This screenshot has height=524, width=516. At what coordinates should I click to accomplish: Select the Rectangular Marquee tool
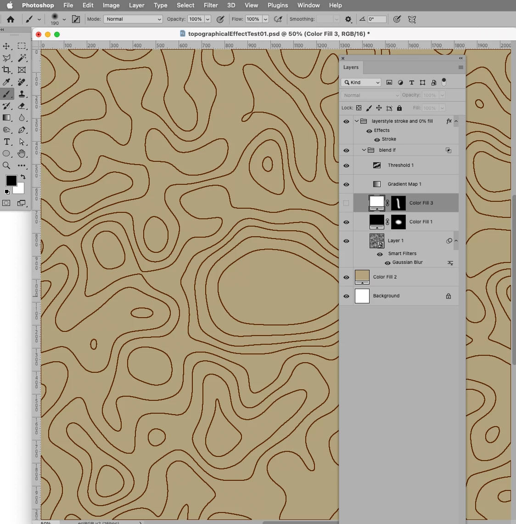tap(22, 46)
